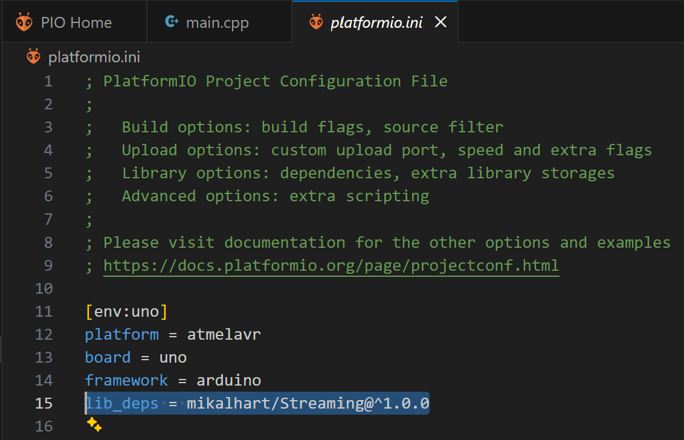Close the platformio.ini tab
The image size is (684, 440).
(x=441, y=22)
